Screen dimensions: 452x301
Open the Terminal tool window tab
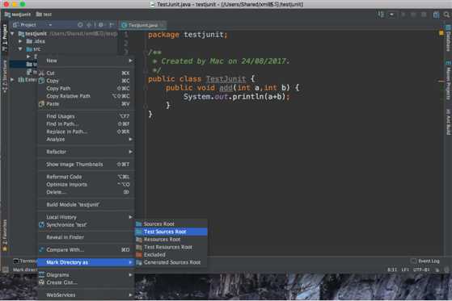point(25,261)
